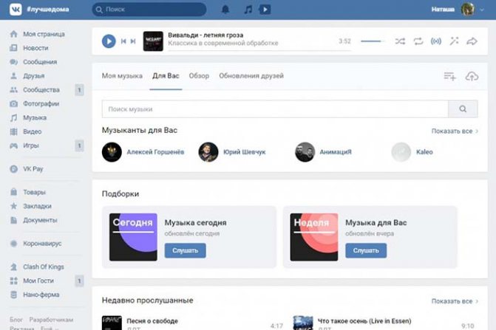496x330 pixels.
Task: Click the header video play icon
Action: click(x=265, y=10)
